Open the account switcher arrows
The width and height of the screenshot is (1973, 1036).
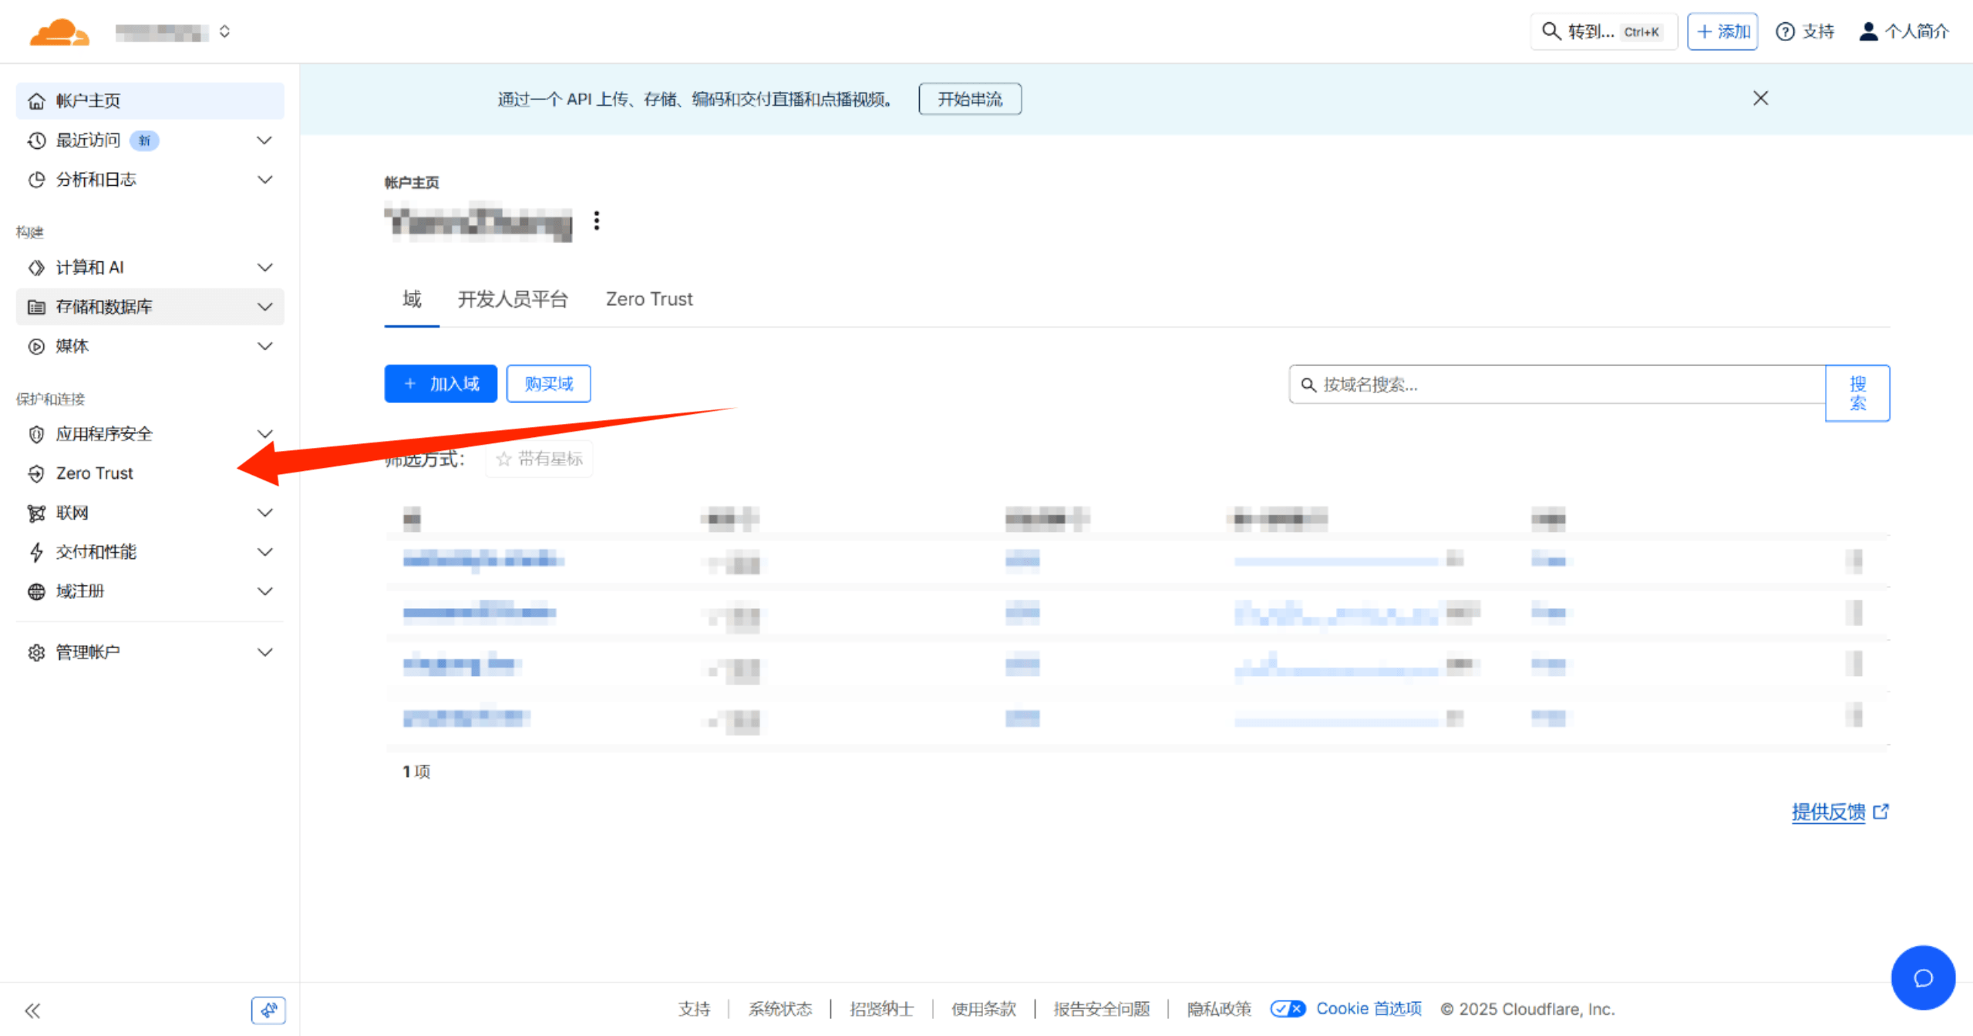(224, 32)
